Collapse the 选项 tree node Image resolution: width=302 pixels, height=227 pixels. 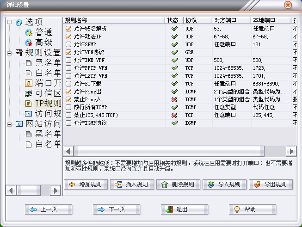coord(9,22)
